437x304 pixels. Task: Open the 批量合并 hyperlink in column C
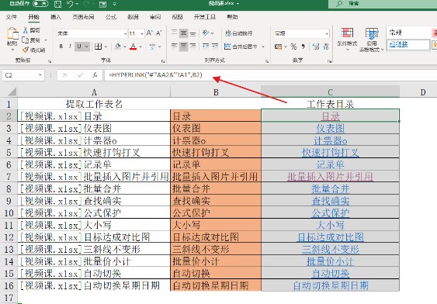click(331, 188)
